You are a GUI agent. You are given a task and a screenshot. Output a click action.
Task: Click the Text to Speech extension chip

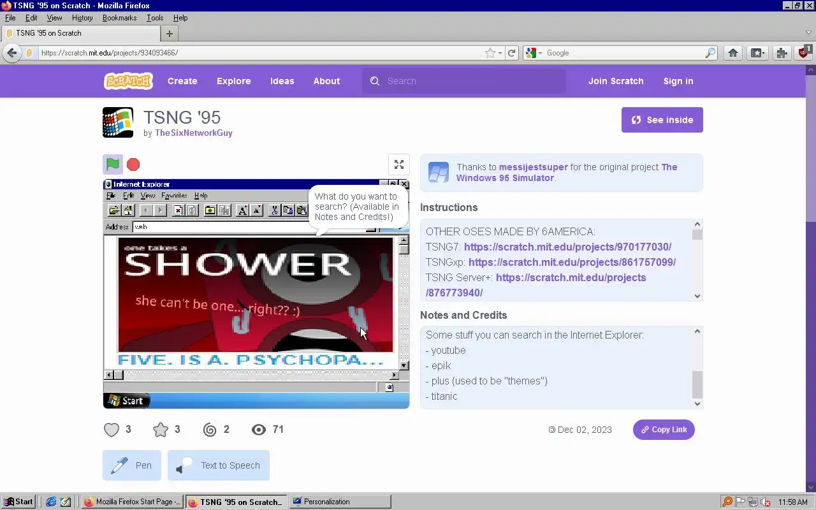click(x=219, y=465)
